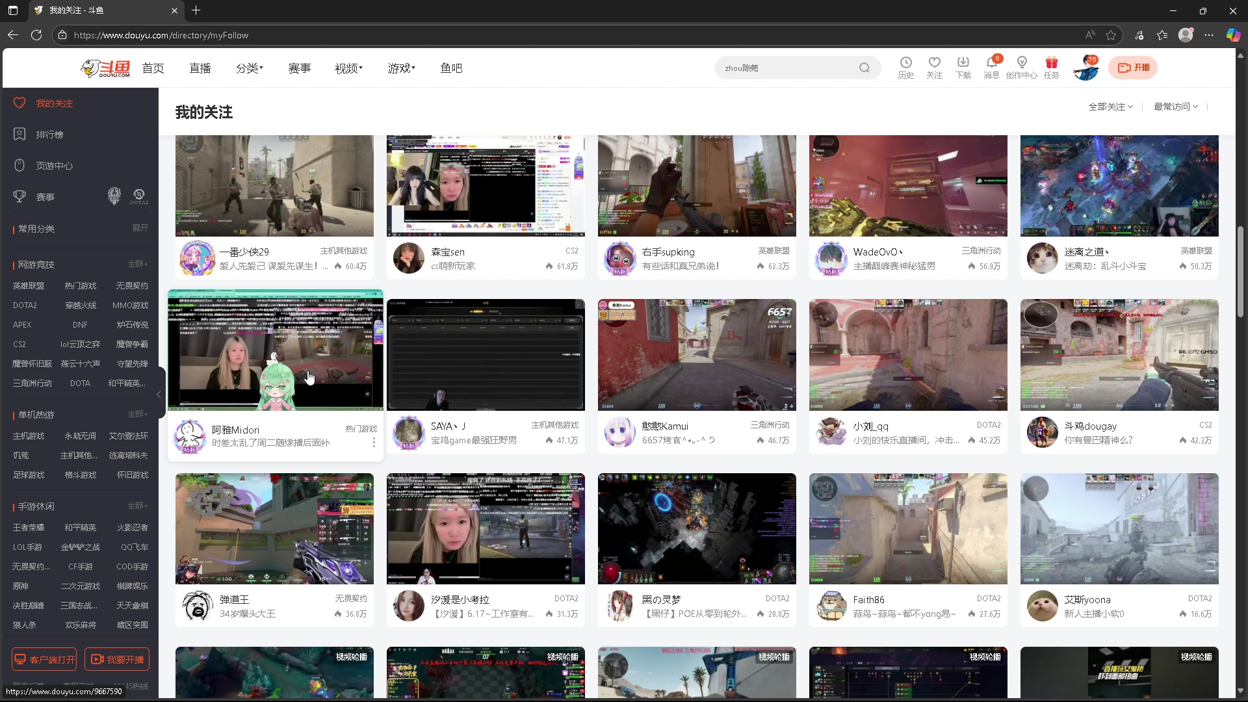
Task: Open the Faith86 stream thumbnail
Action: tap(908, 528)
